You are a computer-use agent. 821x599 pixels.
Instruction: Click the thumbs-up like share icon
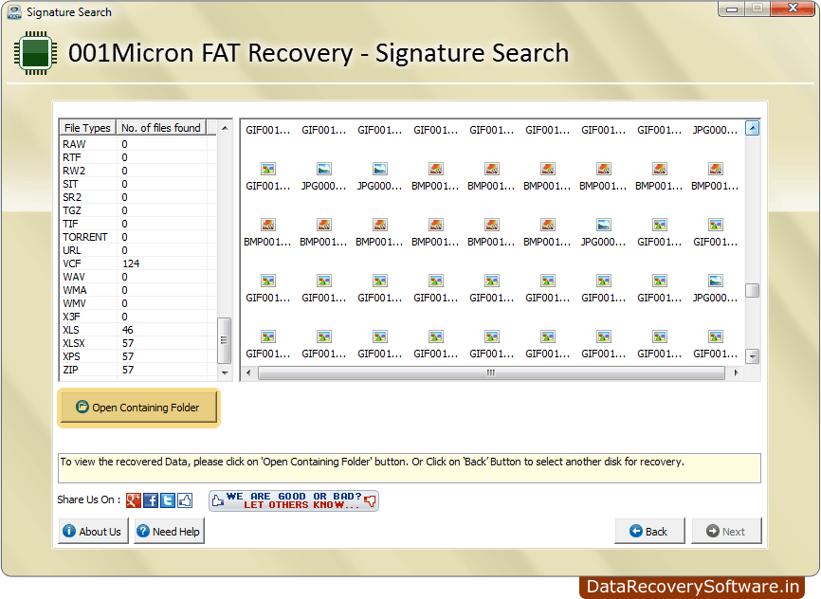(x=185, y=500)
